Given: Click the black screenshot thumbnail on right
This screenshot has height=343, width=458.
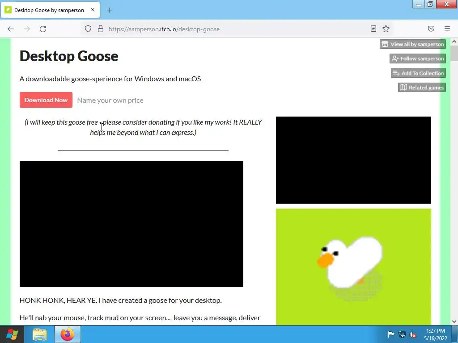Looking at the screenshot, I should tap(353, 160).
